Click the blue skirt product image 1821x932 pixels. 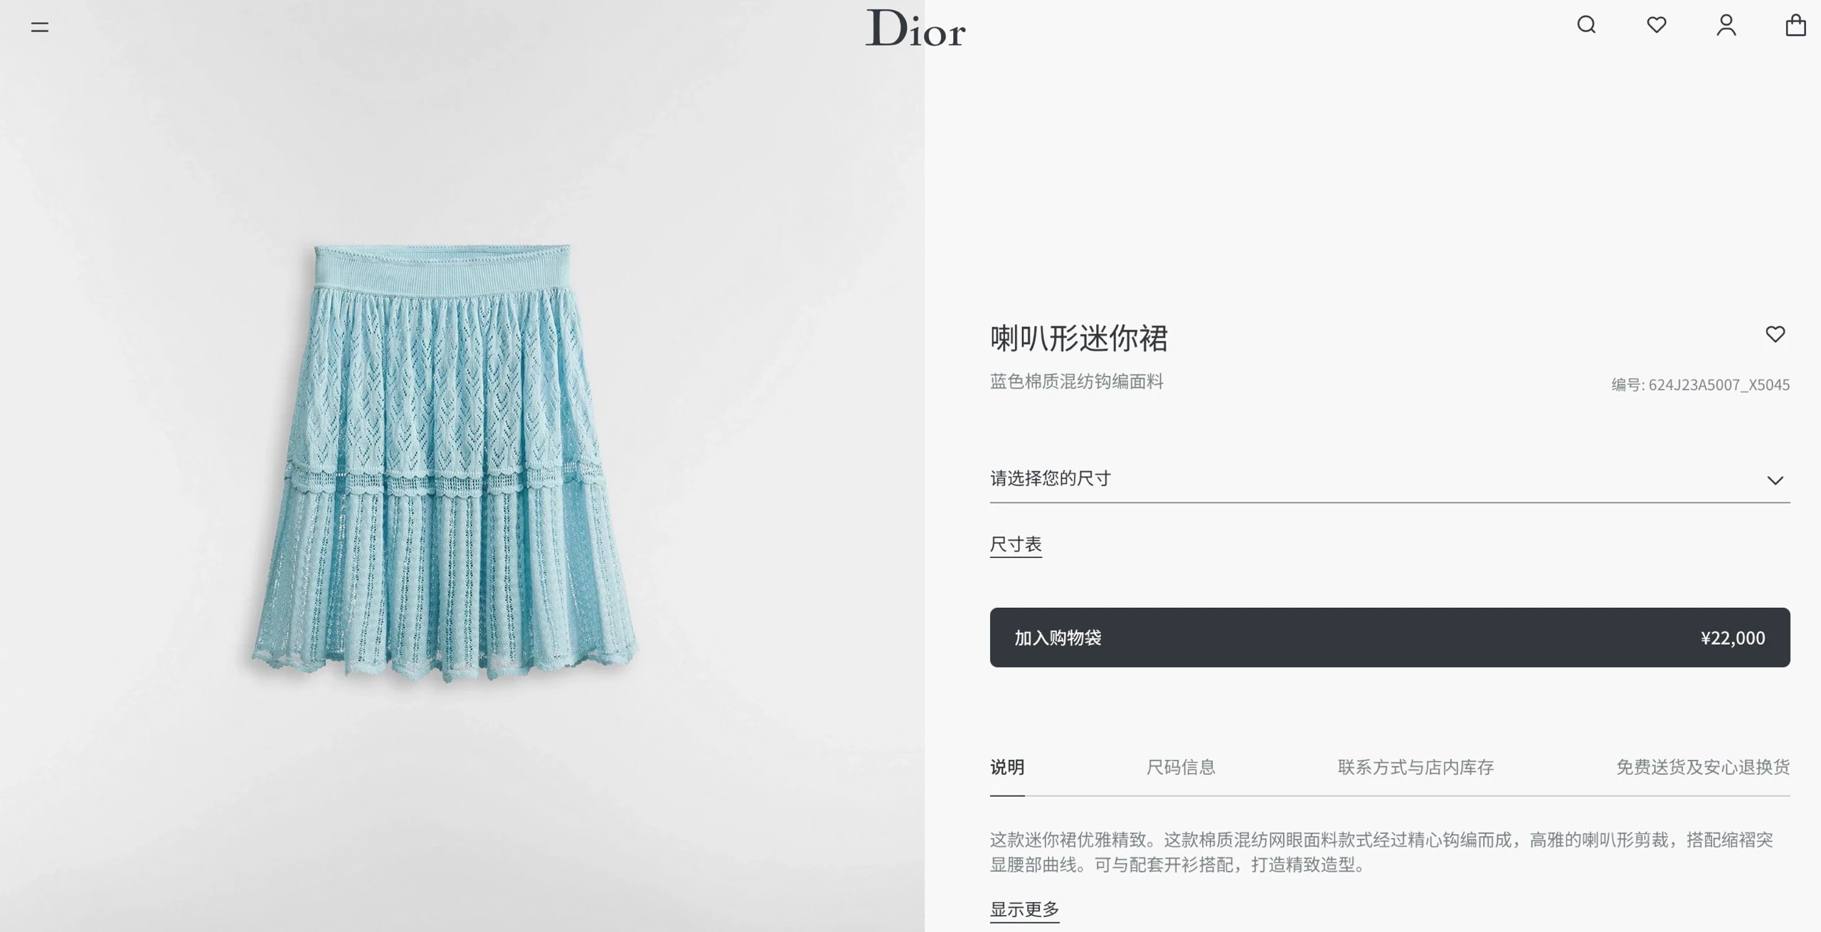(x=445, y=463)
